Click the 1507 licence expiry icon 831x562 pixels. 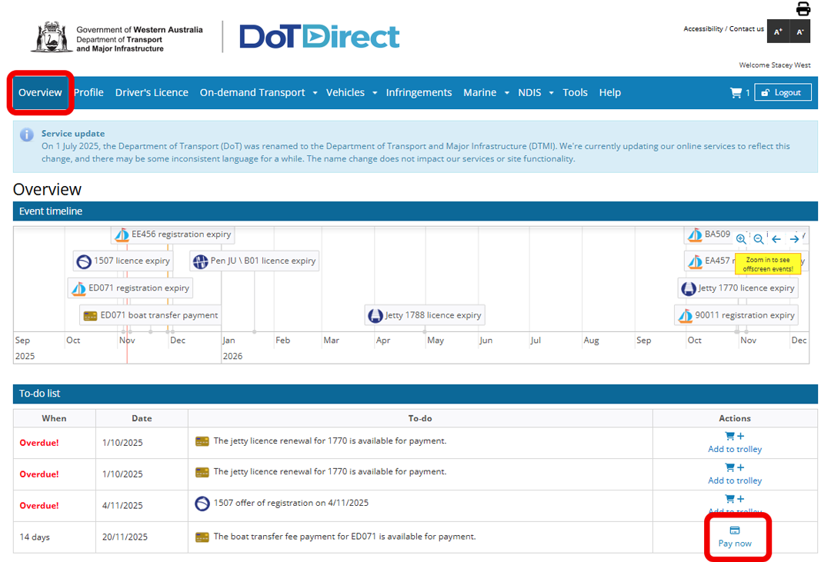tap(84, 261)
